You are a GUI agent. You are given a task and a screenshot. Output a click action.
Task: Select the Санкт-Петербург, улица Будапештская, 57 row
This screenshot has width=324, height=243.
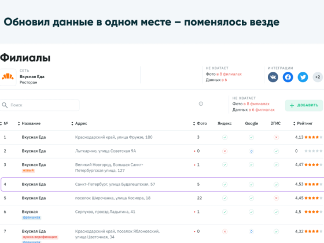click(x=162, y=184)
